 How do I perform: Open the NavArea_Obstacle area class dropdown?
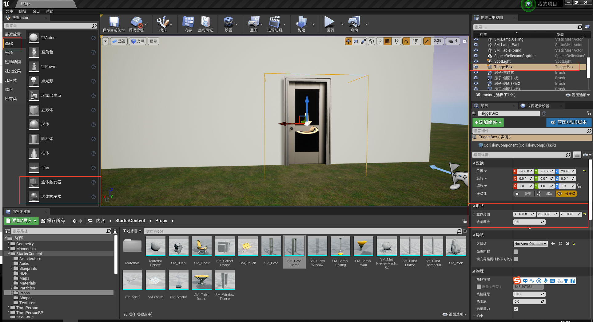[x=531, y=244]
